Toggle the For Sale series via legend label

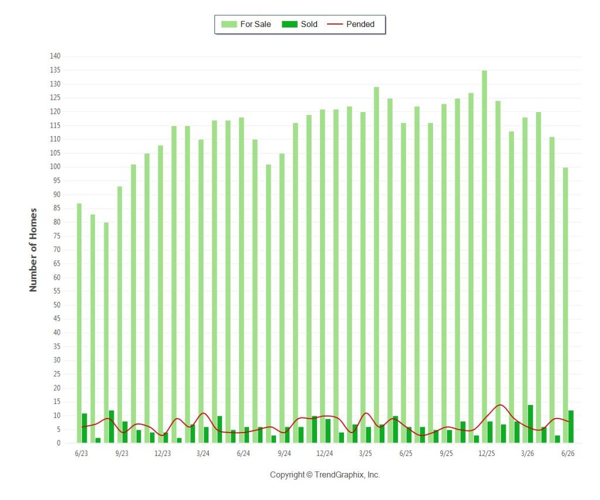[255, 24]
